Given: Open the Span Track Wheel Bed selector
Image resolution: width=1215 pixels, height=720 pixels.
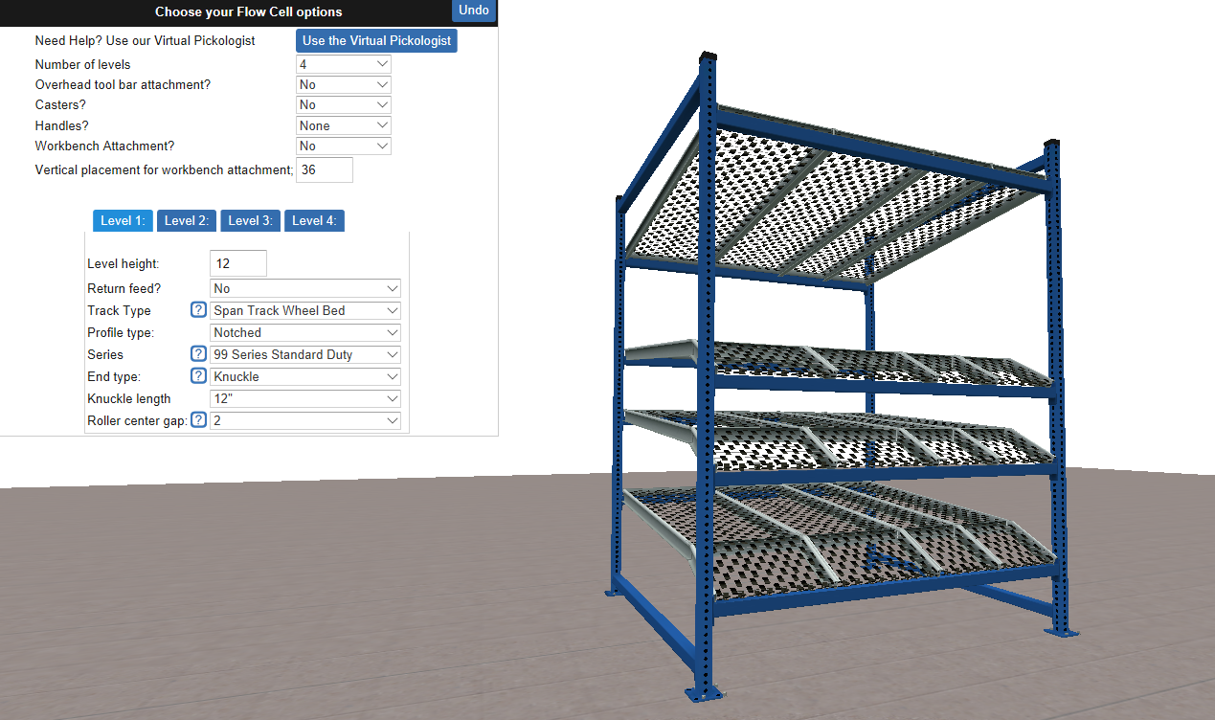Looking at the screenshot, I should click(x=304, y=310).
